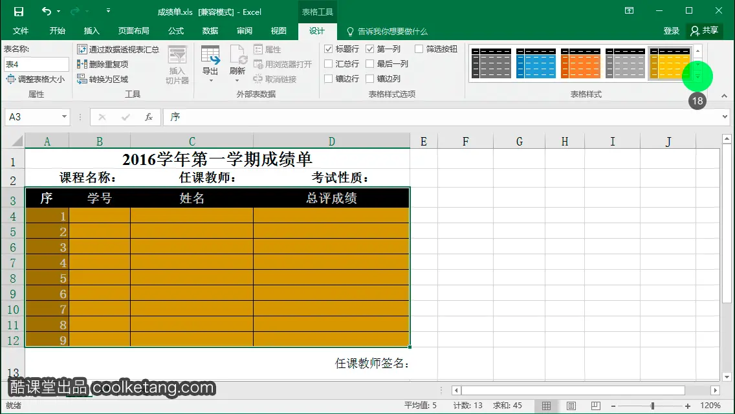Save the workbook with the floppy disk icon
This screenshot has width=735, height=414.
click(18, 12)
